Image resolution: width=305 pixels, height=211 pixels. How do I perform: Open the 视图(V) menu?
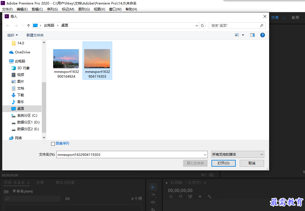coord(99,9)
